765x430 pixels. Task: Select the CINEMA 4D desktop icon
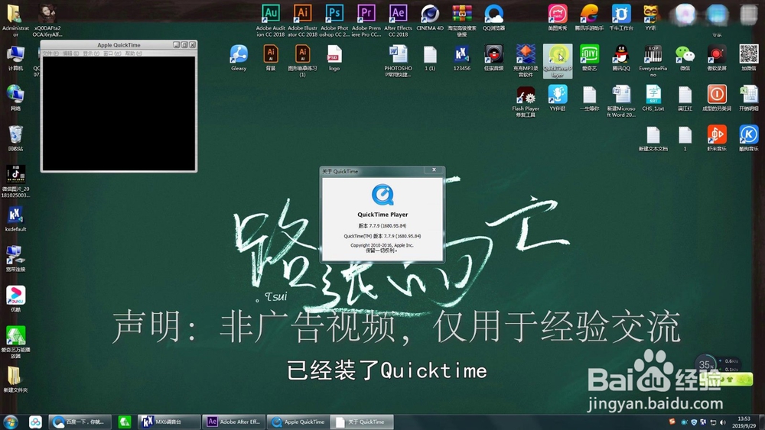coord(430,18)
